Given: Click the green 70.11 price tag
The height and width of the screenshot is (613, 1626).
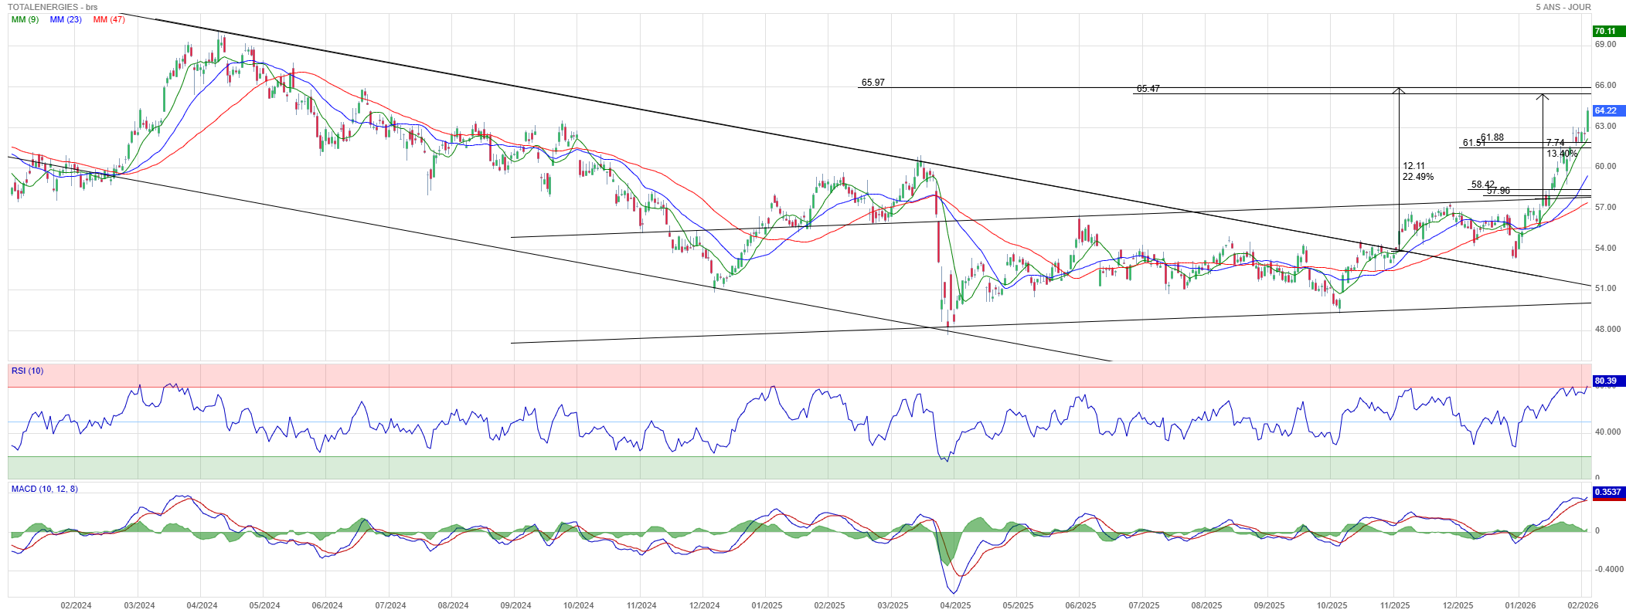Looking at the screenshot, I should [x=1605, y=31].
